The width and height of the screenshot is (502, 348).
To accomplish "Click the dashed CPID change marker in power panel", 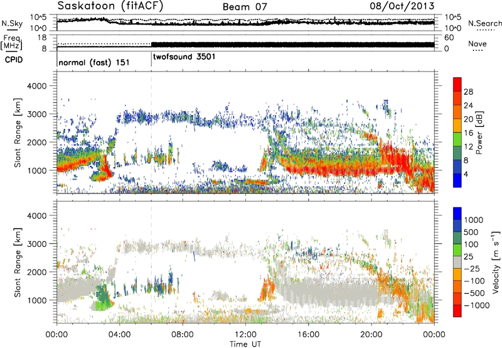I will (x=151, y=133).
